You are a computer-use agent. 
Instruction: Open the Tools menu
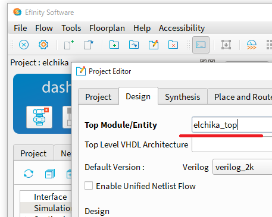tap(71, 28)
